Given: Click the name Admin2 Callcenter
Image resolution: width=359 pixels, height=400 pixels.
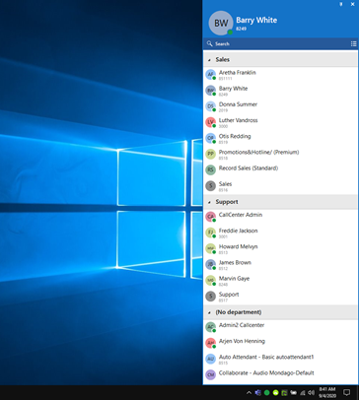Looking at the screenshot, I should point(242,325).
